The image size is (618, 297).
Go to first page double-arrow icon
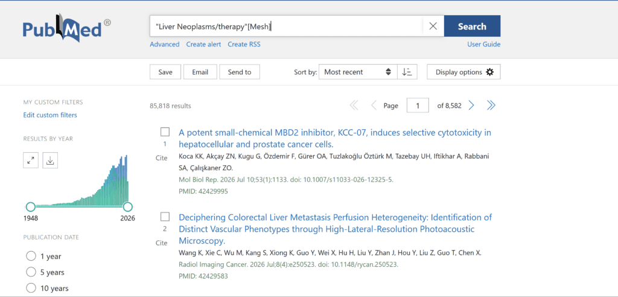pyautogui.click(x=354, y=105)
